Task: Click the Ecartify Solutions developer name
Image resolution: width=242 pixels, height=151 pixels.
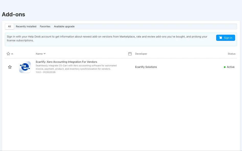Action: (146, 67)
